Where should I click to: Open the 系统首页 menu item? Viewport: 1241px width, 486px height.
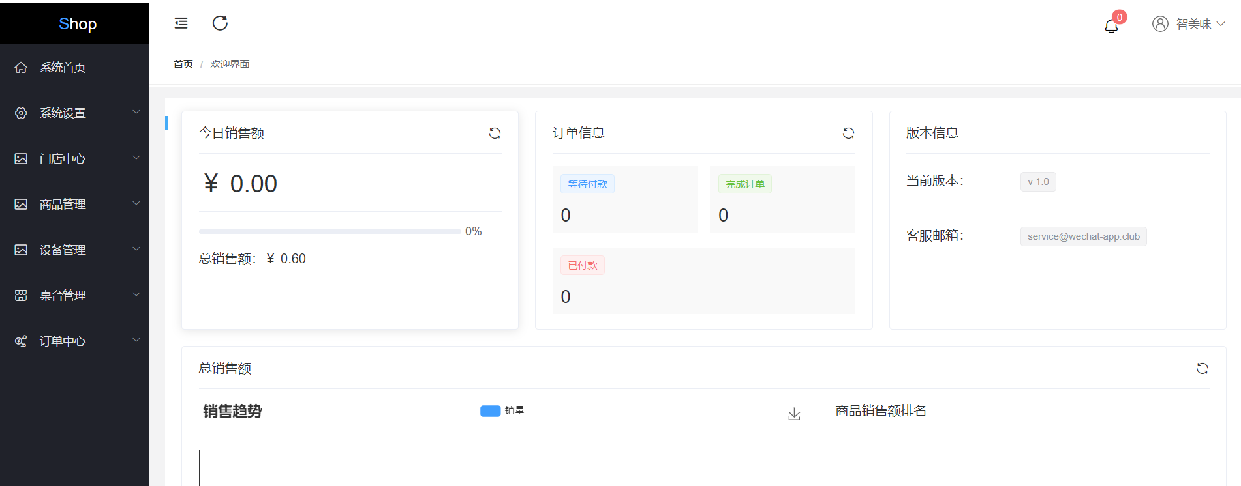click(x=74, y=67)
